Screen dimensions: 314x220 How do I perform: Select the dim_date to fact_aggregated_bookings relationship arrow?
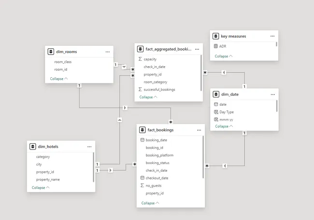(x=224, y=72)
